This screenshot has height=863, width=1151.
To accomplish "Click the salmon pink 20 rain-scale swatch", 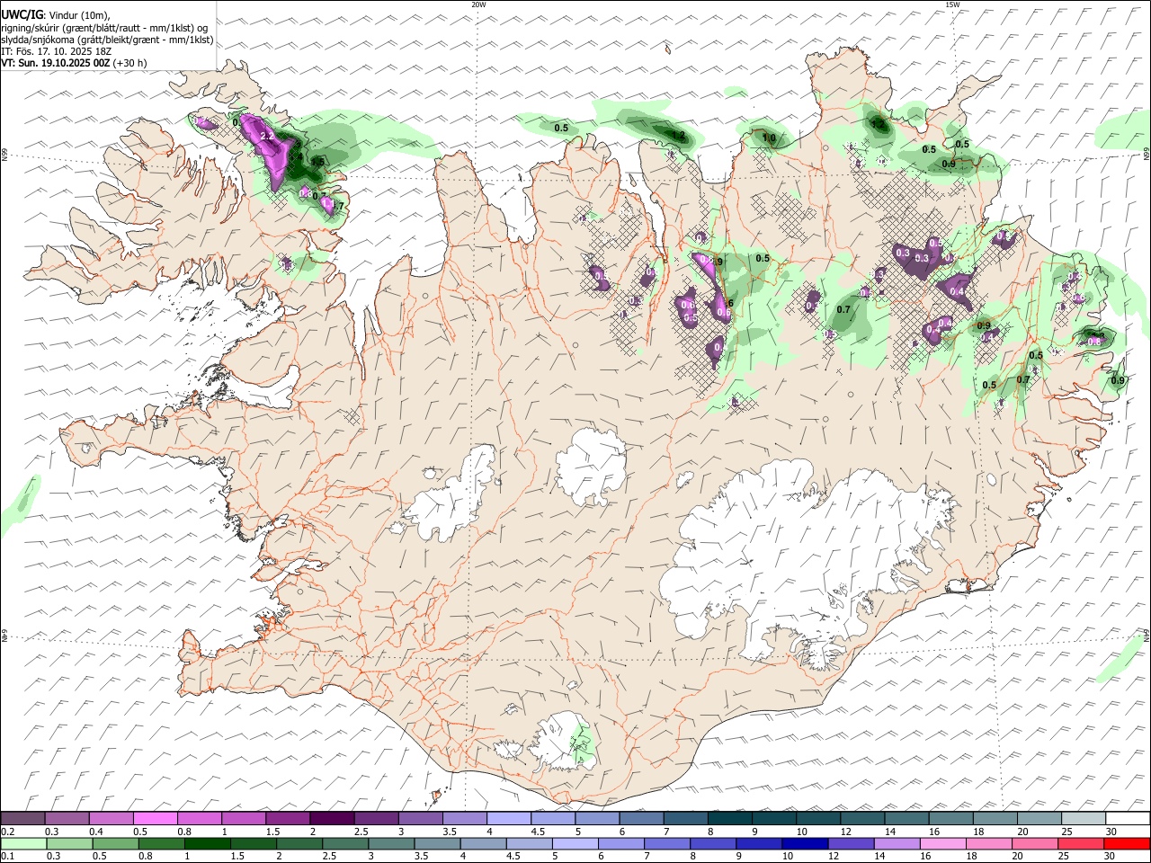I will [1033, 843].
